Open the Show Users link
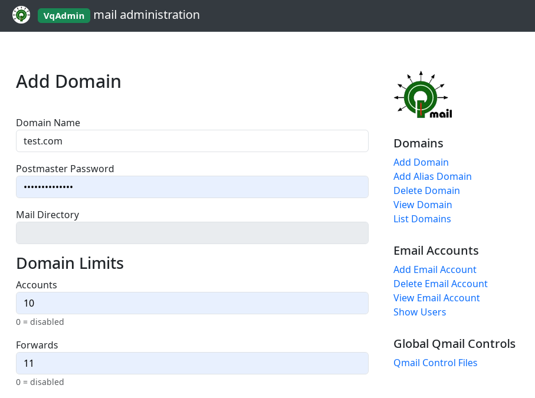This screenshot has height=398, width=535. 419,312
